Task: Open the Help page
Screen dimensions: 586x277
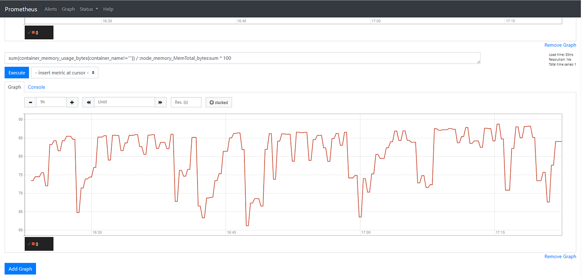Action: [x=108, y=9]
